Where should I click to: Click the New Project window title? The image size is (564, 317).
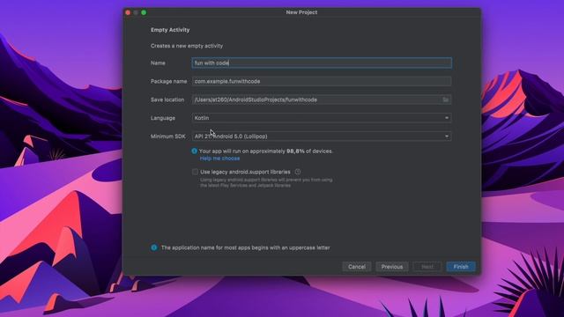click(301, 12)
